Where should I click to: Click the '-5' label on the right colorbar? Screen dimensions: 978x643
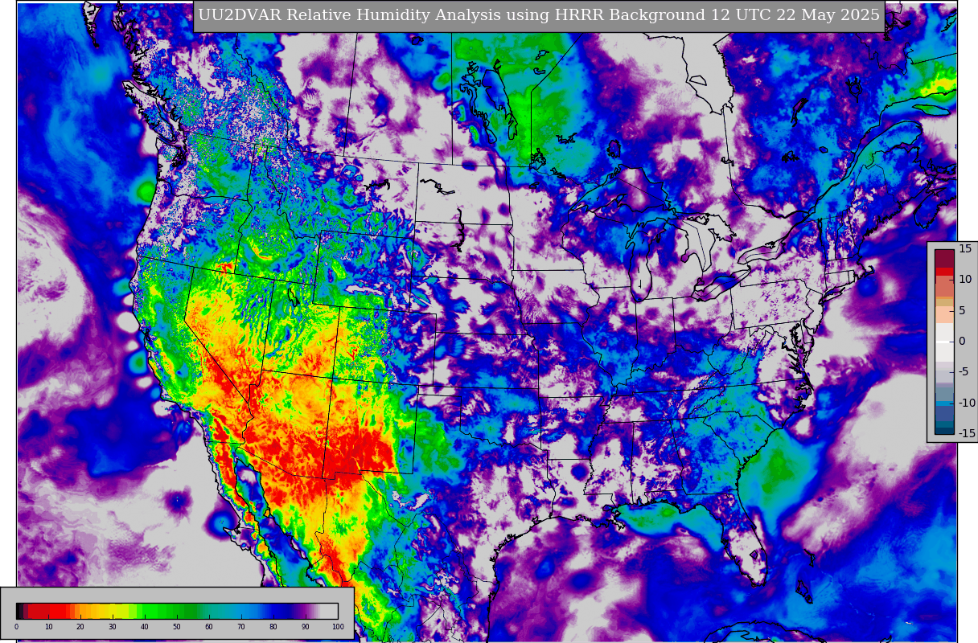[964, 372]
